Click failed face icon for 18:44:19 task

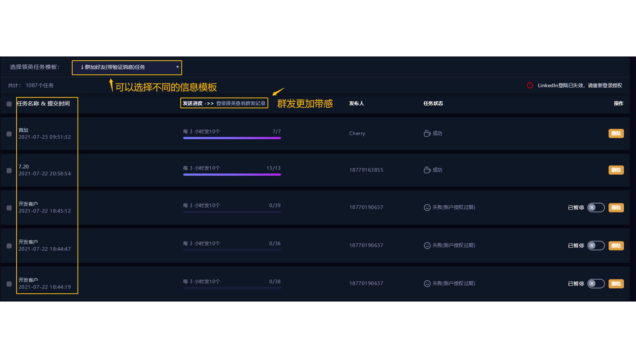click(427, 284)
